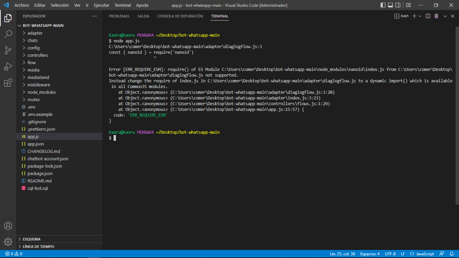This screenshot has height=258, width=459.
Task: Switch to the SALIDA tab
Action: click(143, 16)
